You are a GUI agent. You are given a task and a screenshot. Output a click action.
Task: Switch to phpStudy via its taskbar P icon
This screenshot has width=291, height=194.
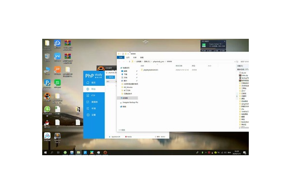coord(85,152)
